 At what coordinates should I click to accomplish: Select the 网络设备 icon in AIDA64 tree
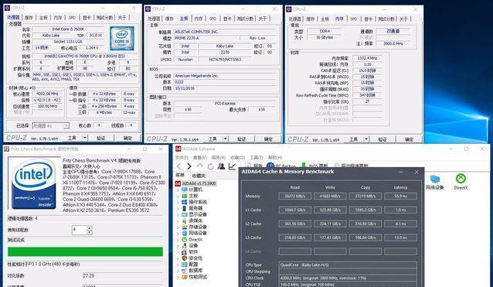(x=185, y=233)
